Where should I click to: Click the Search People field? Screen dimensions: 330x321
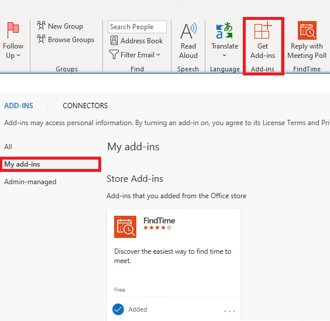coord(137,27)
